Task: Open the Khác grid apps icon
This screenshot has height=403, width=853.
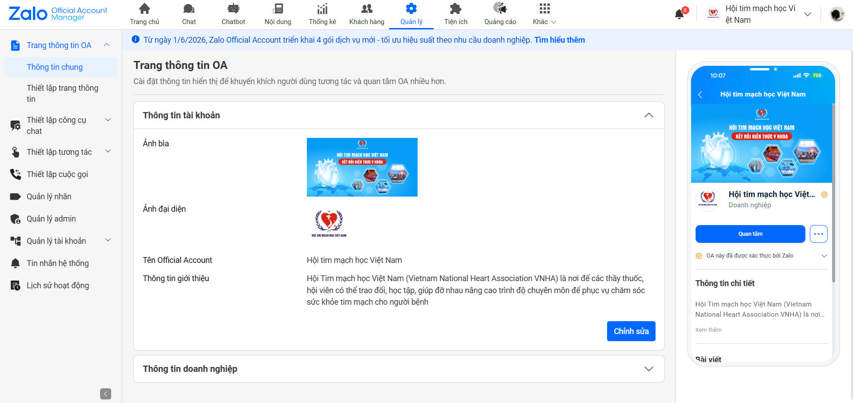Action: pos(545,8)
